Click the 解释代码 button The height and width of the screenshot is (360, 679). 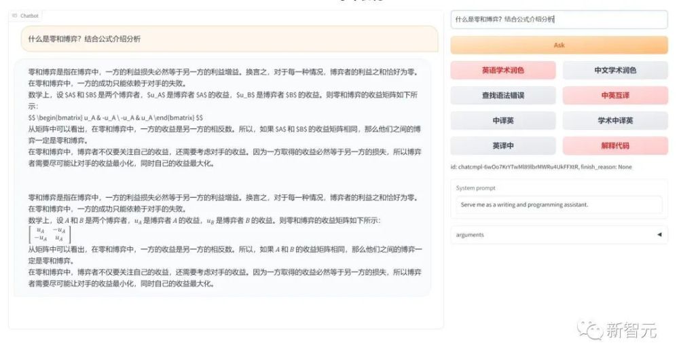(x=615, y=145)
